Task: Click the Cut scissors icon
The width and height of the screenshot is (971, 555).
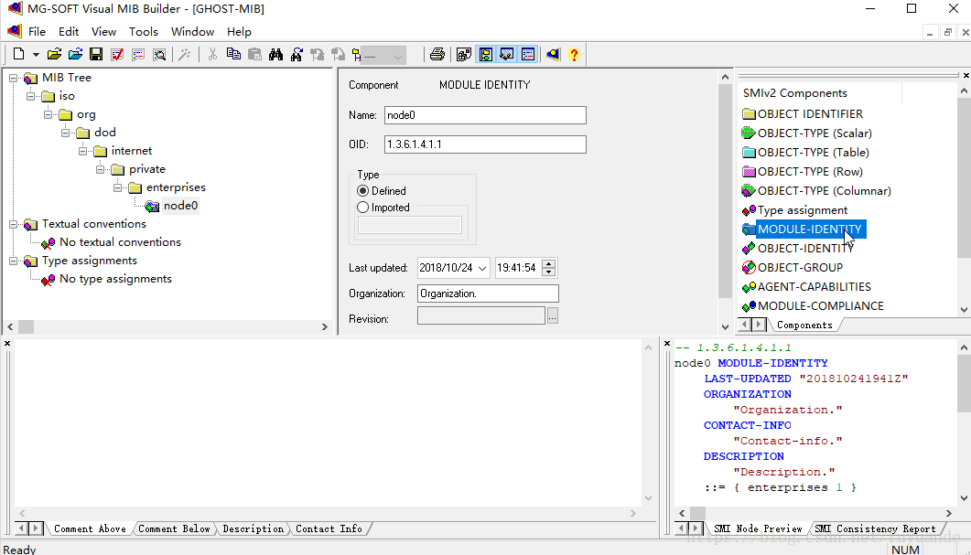Action: (212, 55)
